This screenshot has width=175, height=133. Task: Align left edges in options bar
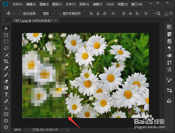click(x=91, y=13)
